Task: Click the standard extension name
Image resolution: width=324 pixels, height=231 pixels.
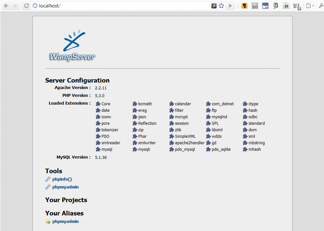Action: [x=257, y=123]
